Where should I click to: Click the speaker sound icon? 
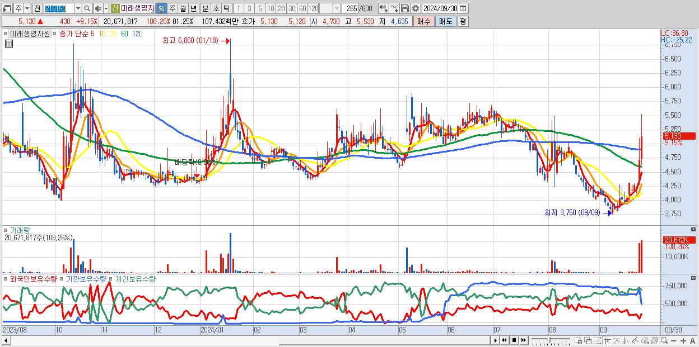pyautogui.click(x=97, y=8)
